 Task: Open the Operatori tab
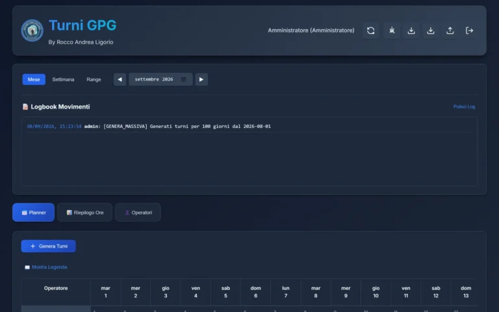tap(138, 213)
